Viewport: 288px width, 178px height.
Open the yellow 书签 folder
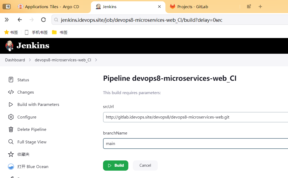[54, 32]
